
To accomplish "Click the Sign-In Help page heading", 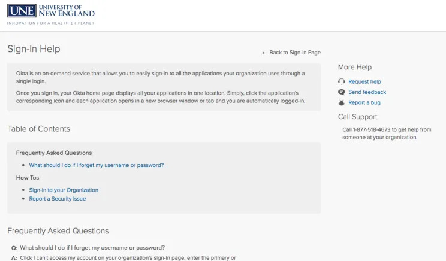I will coord(34,49).
